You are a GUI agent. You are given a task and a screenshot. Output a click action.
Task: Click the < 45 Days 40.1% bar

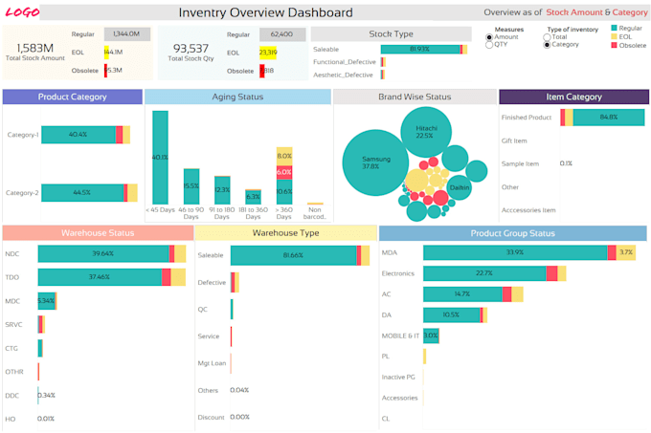[160, 158]
